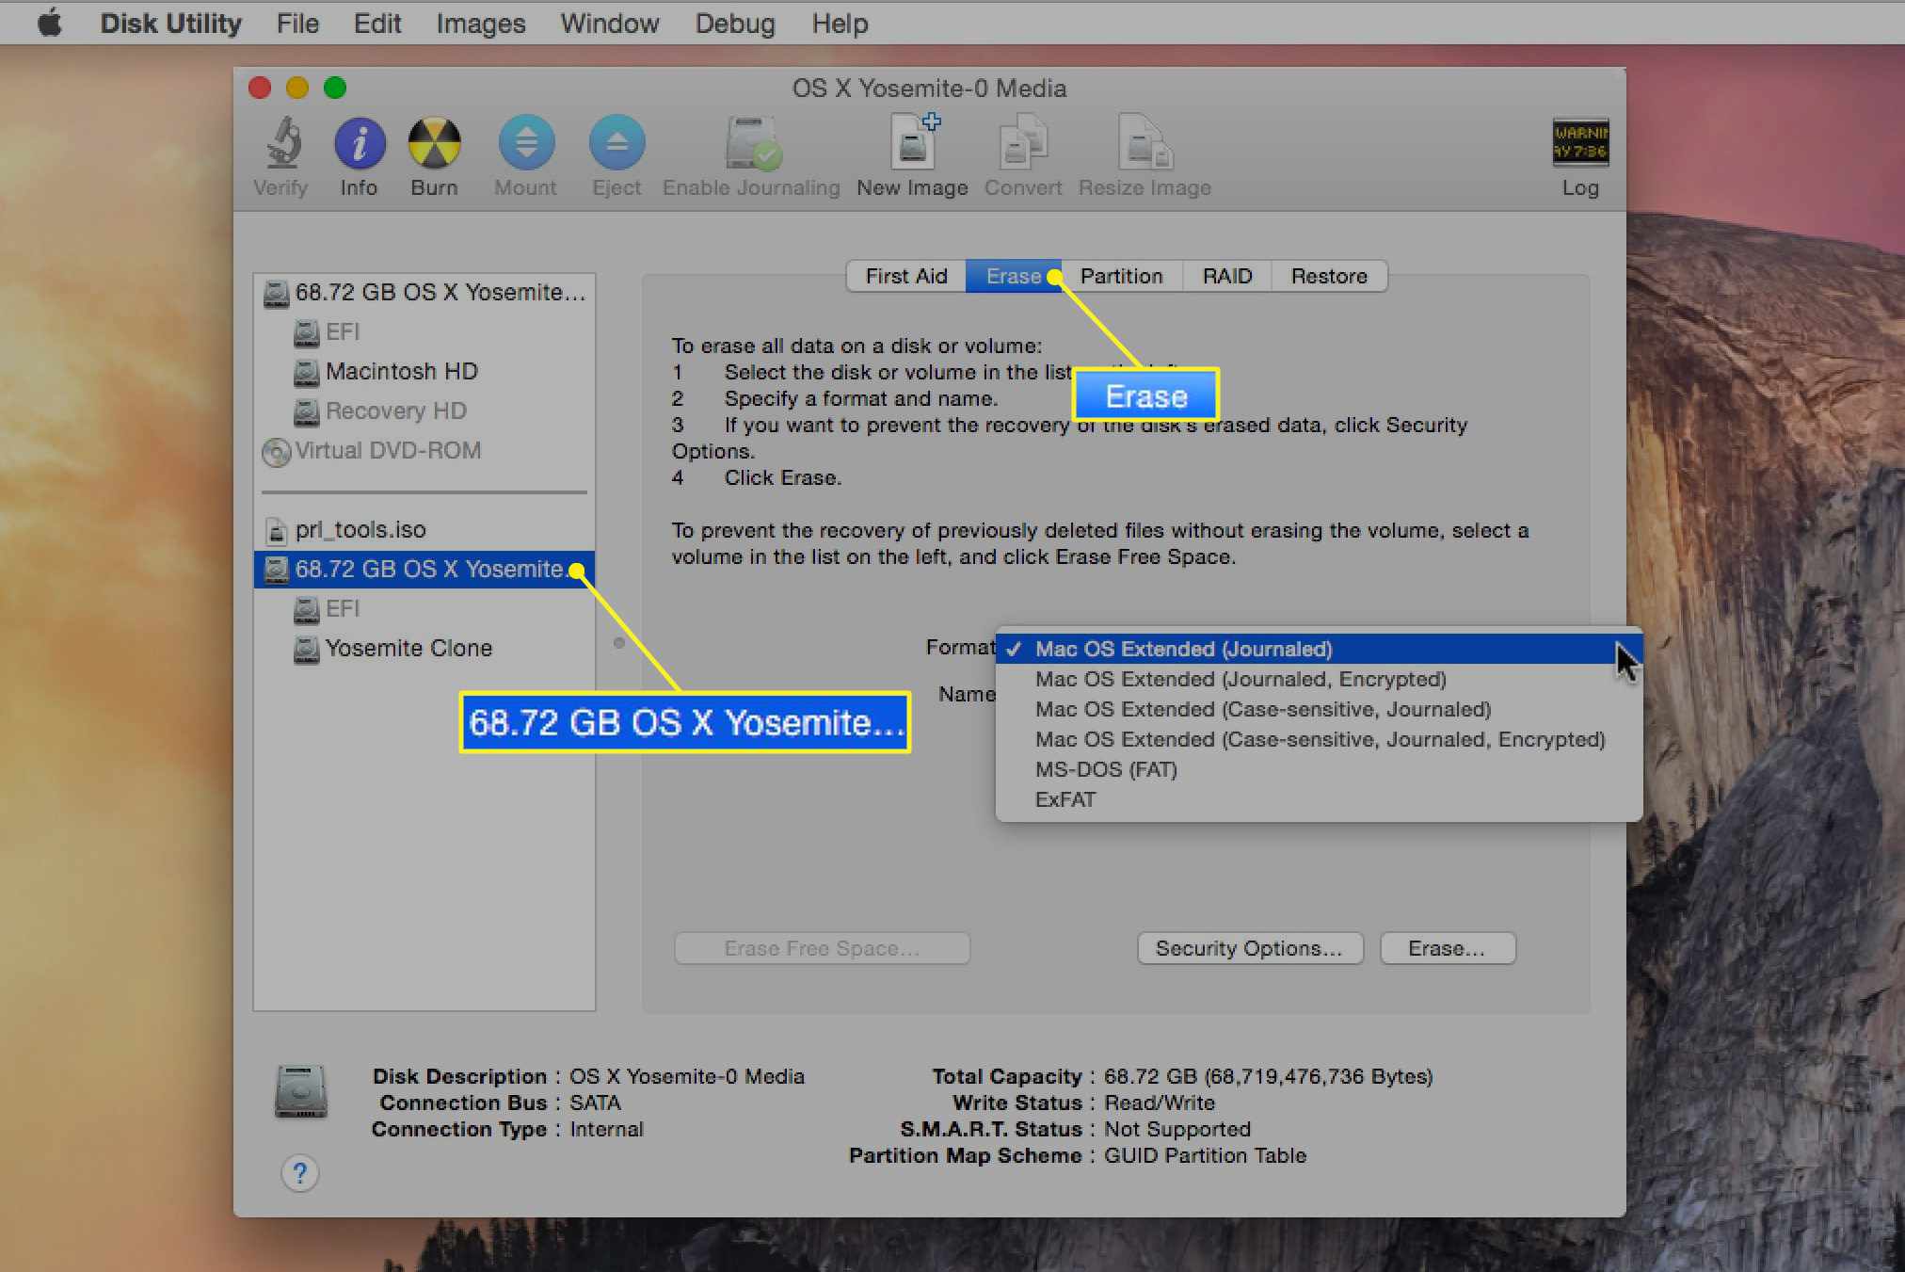Image resolution: width=1905 pixels, height=1272 pixels.
Task: Click the Mount toolbar icon
Action: (526, 143)
